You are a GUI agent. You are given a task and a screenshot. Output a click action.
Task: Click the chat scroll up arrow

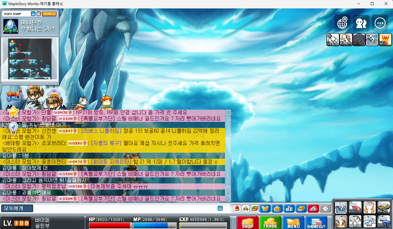(x=228, y=112)
